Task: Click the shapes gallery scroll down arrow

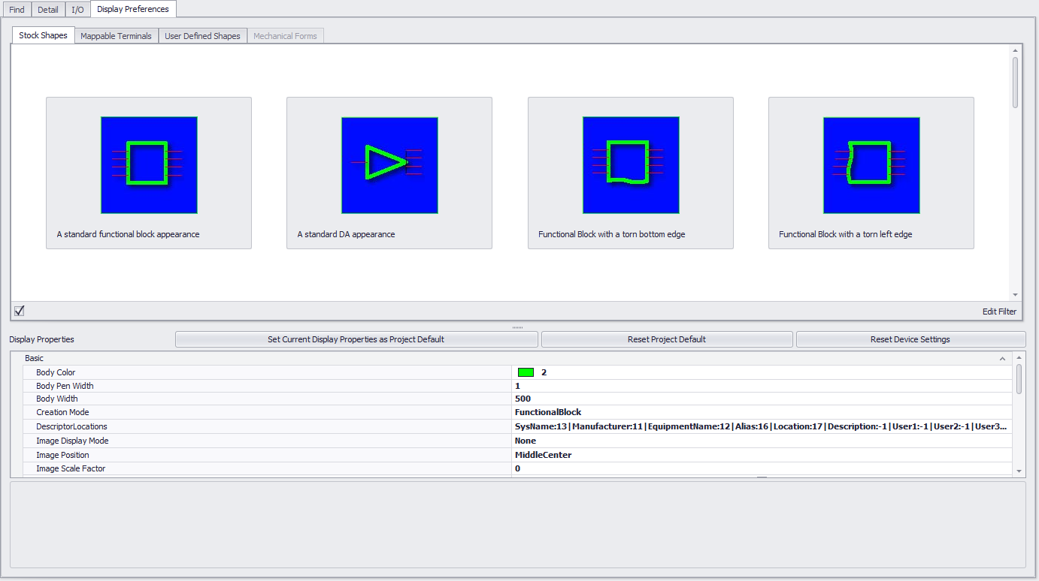Action: coord(1015,295)
